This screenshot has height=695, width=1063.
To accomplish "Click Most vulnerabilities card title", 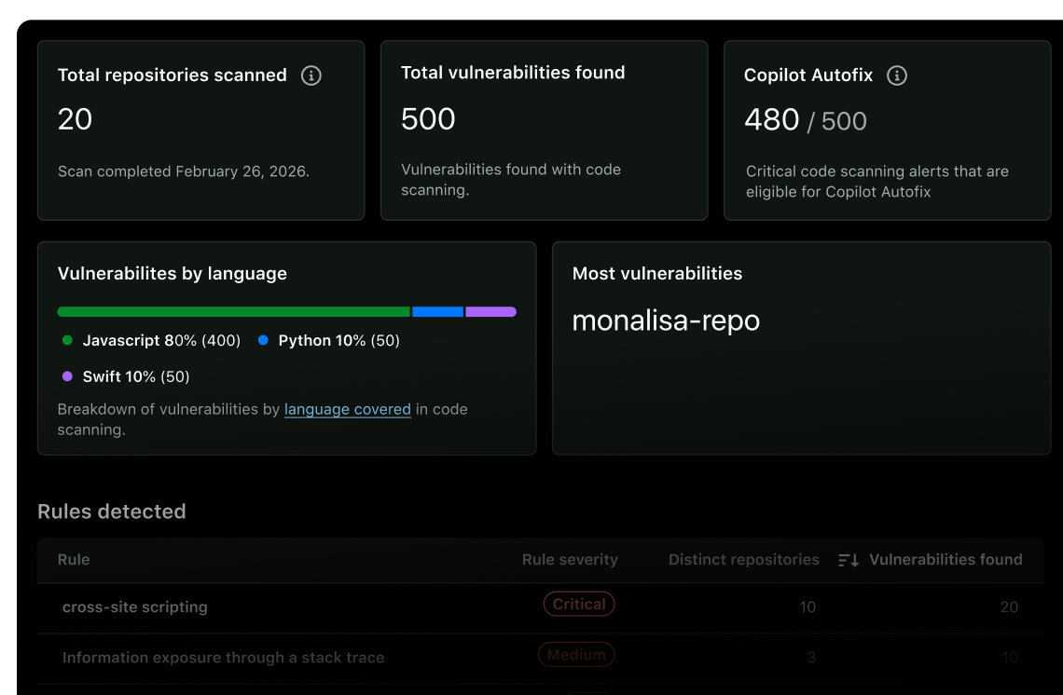I will 657,274.
